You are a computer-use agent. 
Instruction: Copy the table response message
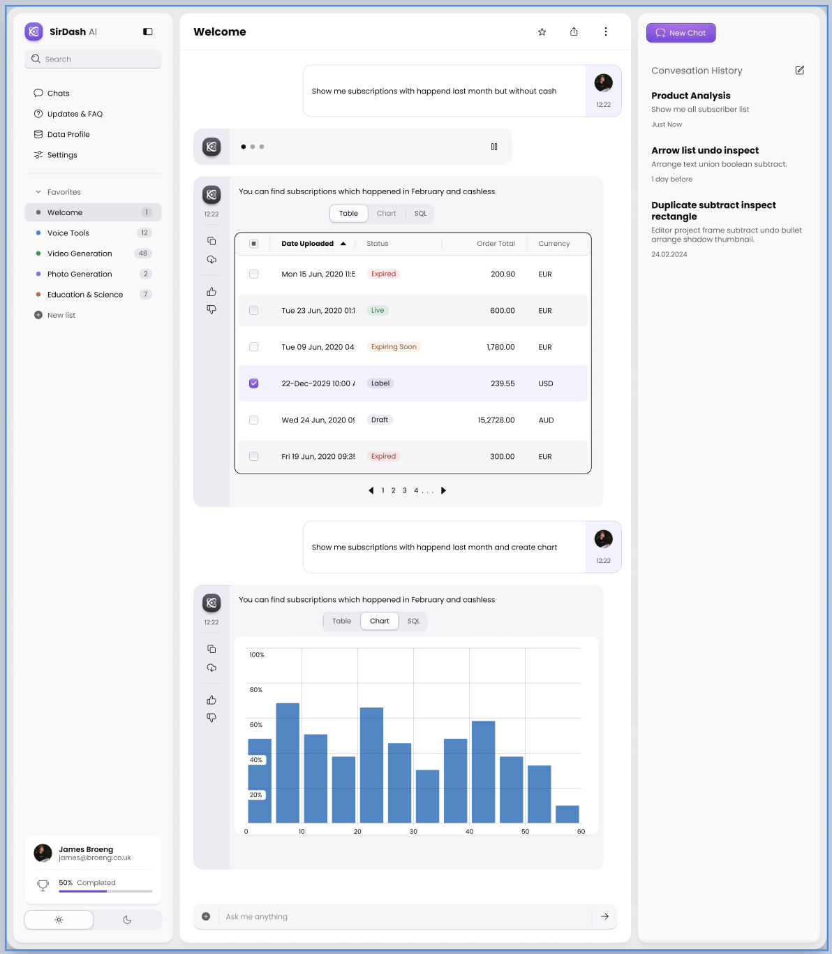click(211, 240)
